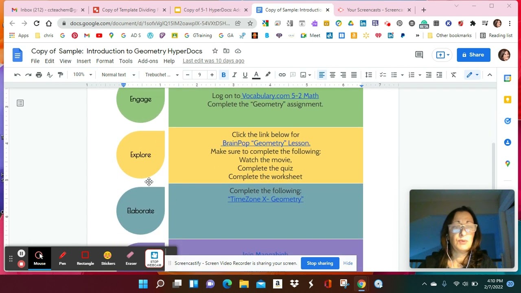This screenshot has width=521, height=293.
Task: Open numbered list style dropdown arrow
Action: point(420,75)
